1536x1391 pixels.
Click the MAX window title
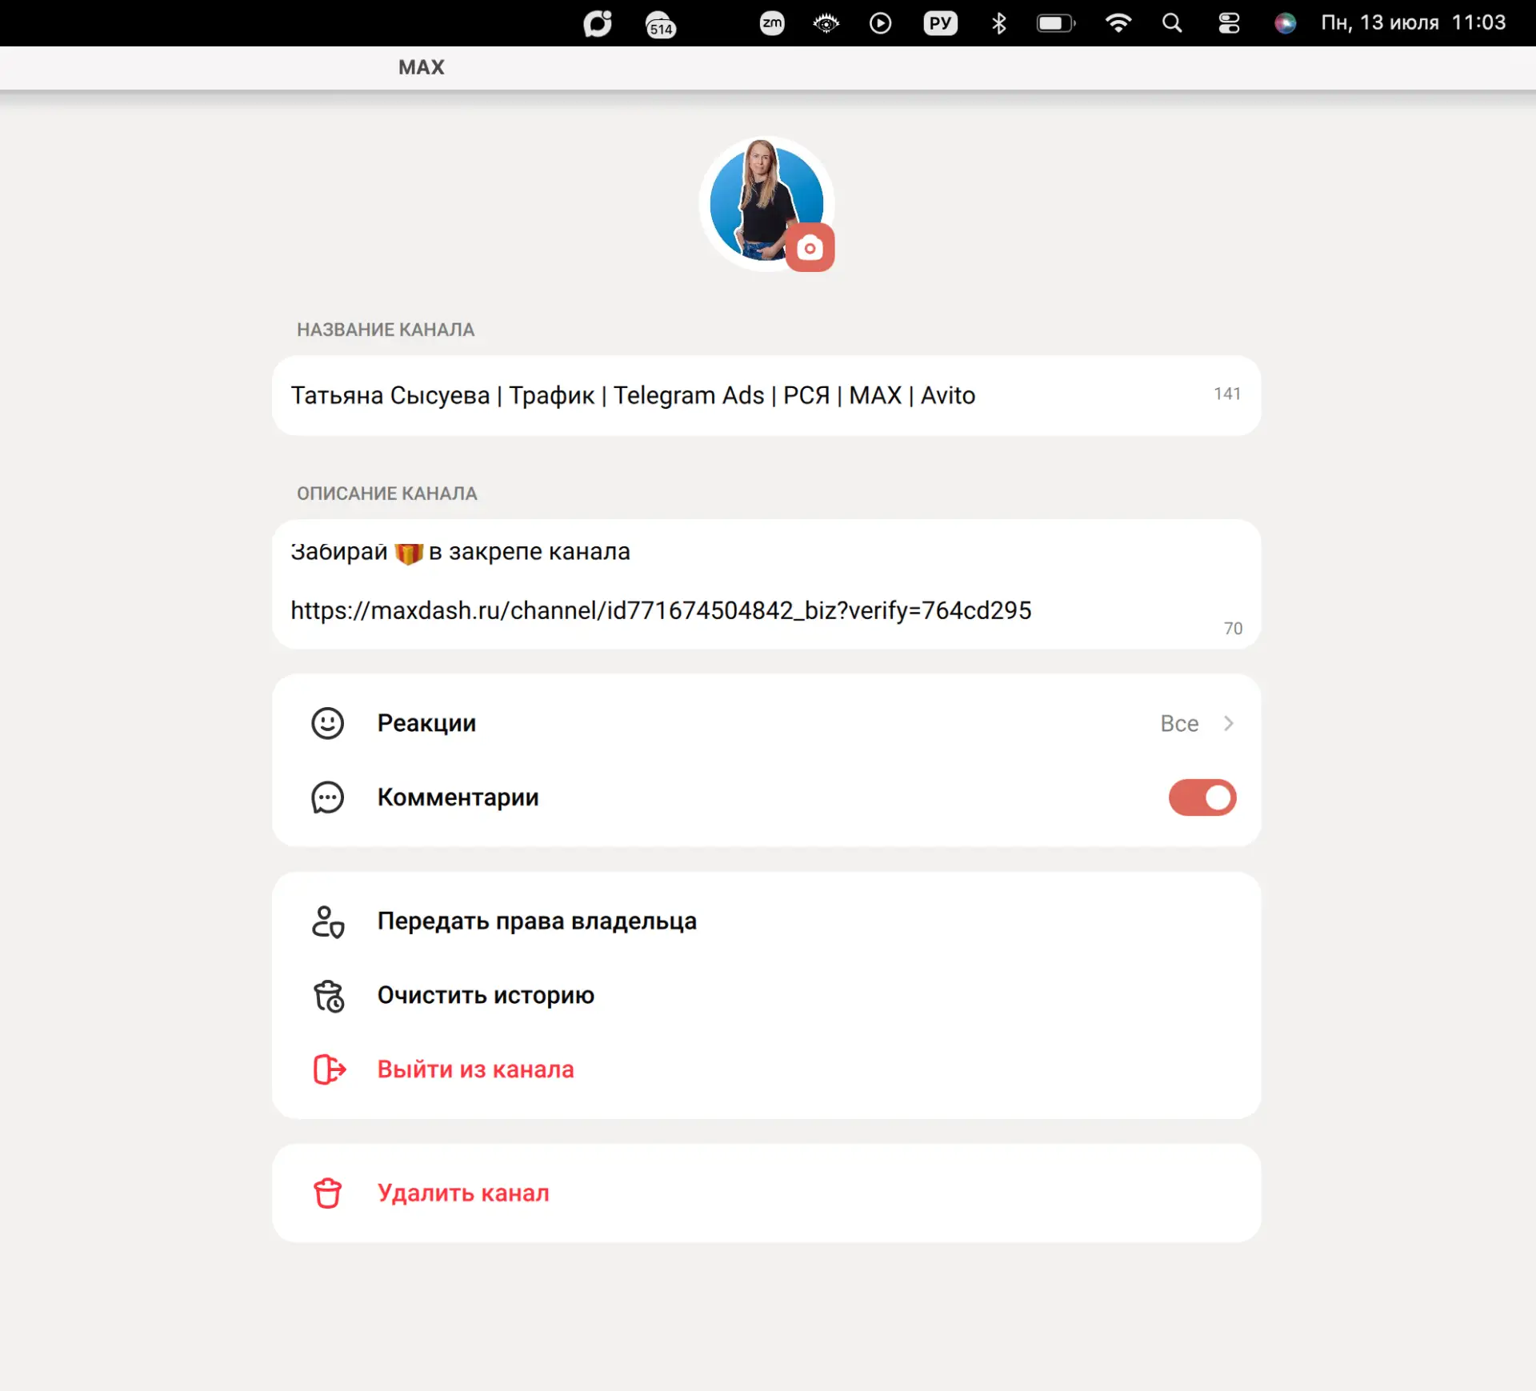pos(422,67)
